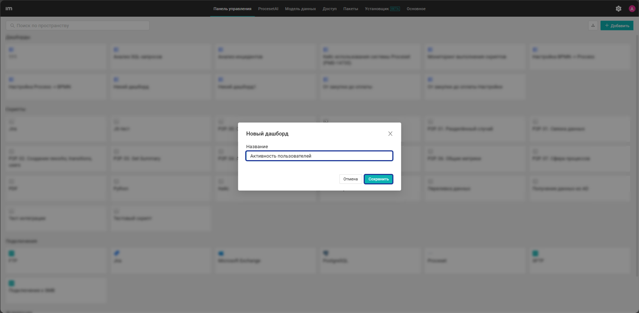Switch to the ProcesetAI tab
639x313 pixels.
click(268, 9)
